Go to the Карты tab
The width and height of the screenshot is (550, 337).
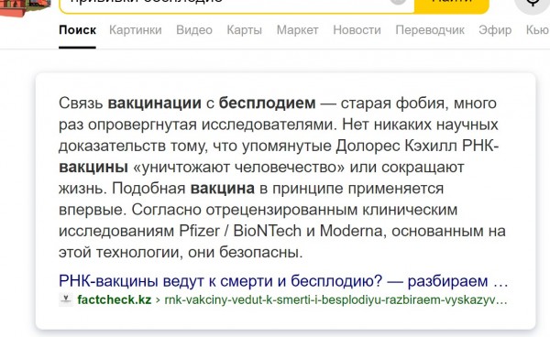pyautogui.click(x=245, y=30)
